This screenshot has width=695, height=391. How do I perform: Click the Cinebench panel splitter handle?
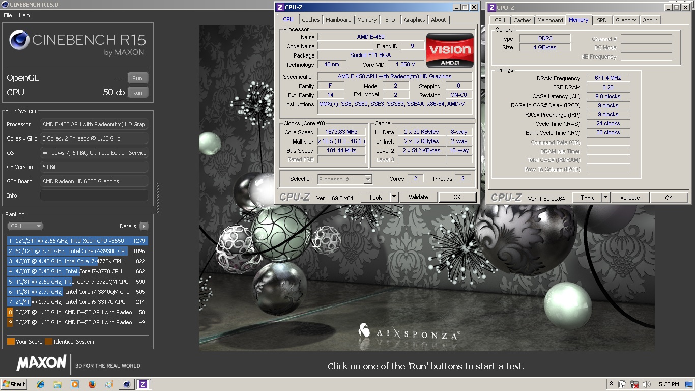pos(157,199)
